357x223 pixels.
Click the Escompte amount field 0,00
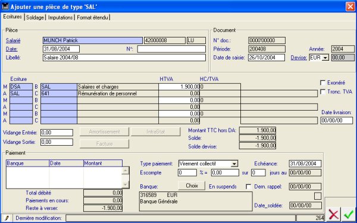pos(225,172)
